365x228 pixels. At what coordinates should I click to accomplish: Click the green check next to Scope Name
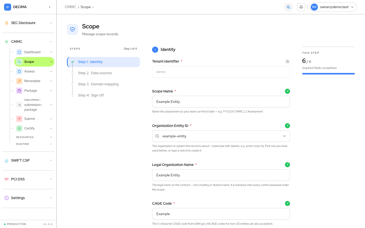point(287,91)
